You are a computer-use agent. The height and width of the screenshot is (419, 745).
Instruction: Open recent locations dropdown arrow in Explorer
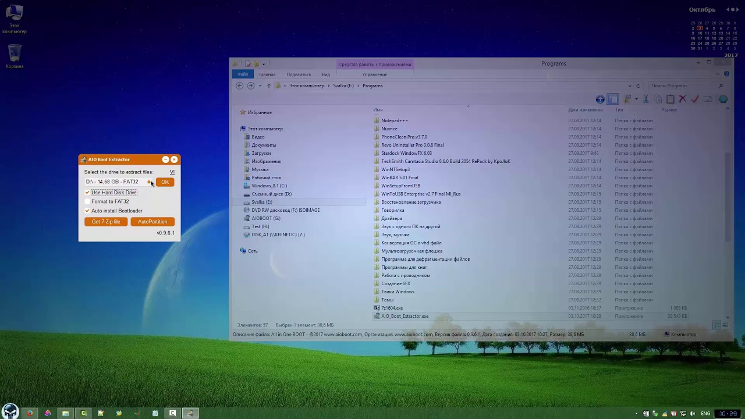(x=260, y=86)
